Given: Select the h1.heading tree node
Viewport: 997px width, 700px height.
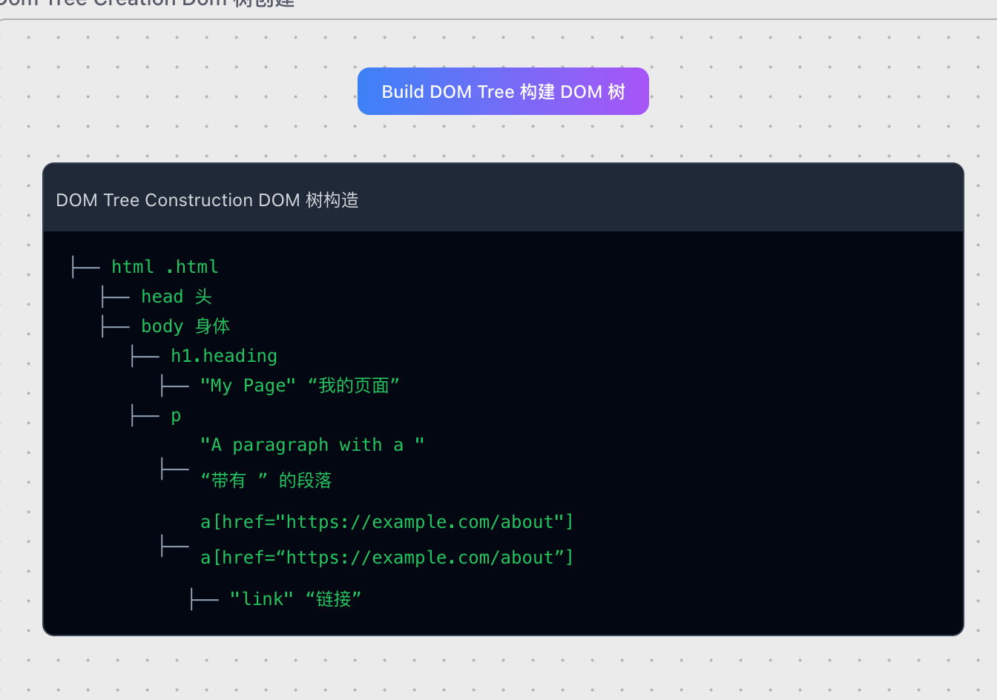Looking at the screenshot, I should (223, 356).
